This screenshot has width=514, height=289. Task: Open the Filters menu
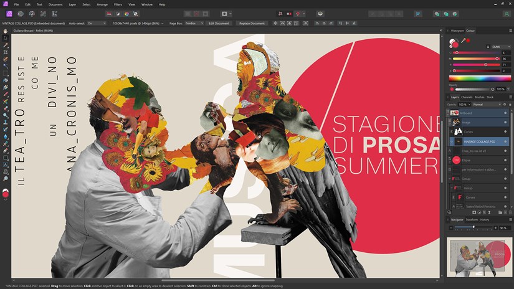(x=118, y=4)
